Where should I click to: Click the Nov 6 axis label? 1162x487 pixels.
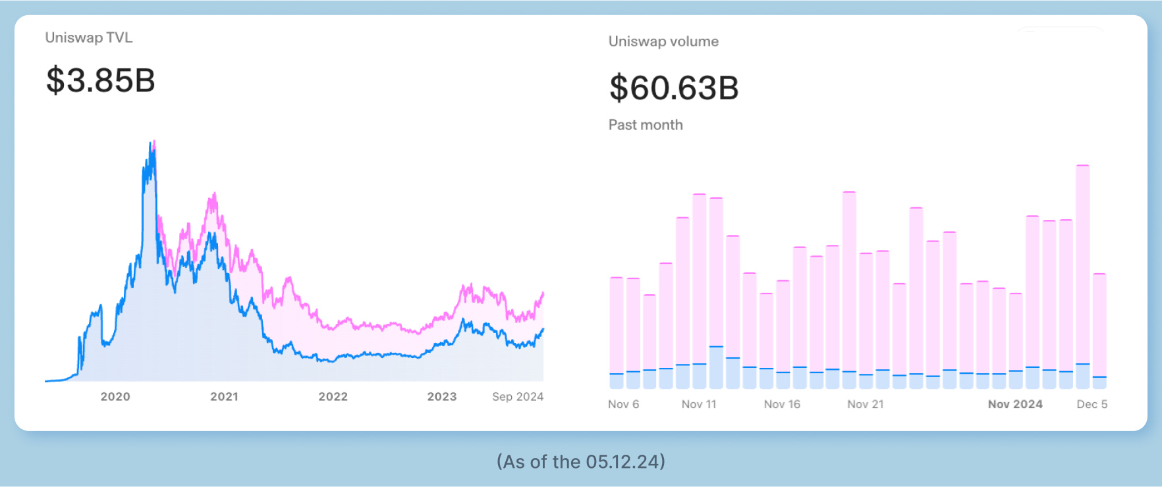point(623,404)
